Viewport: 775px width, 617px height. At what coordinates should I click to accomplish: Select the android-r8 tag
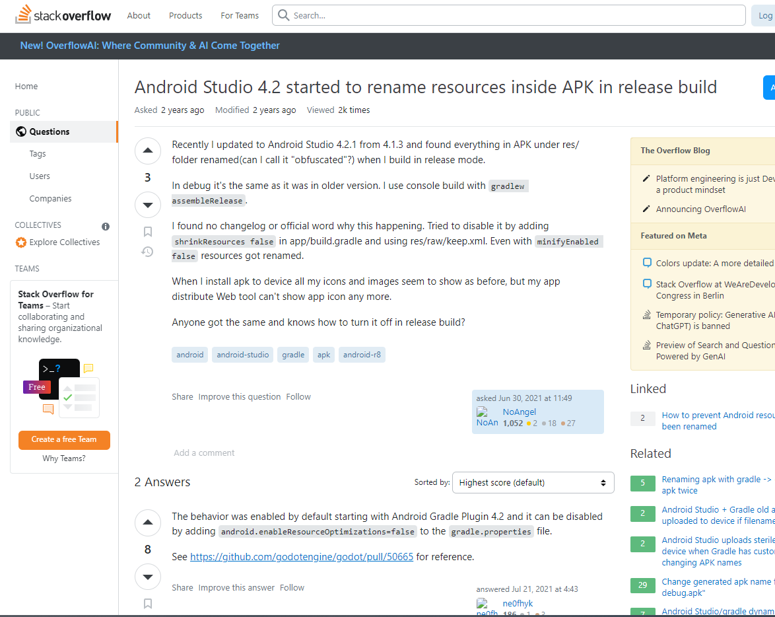[362, 355]
